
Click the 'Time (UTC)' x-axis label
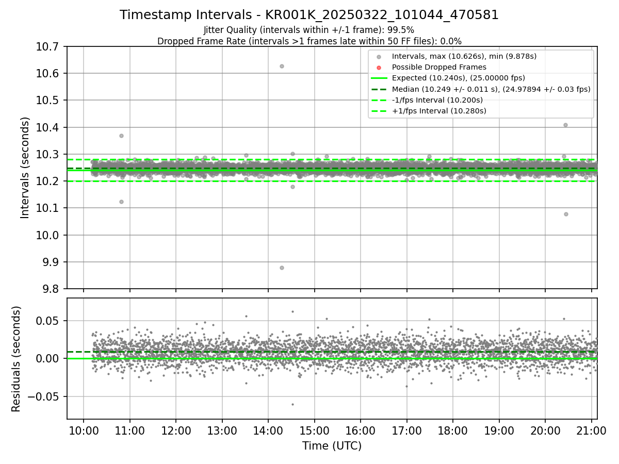coord(332,445)
